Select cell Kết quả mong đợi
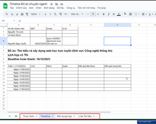Screen dimensions: 156x124 (117, 66)
